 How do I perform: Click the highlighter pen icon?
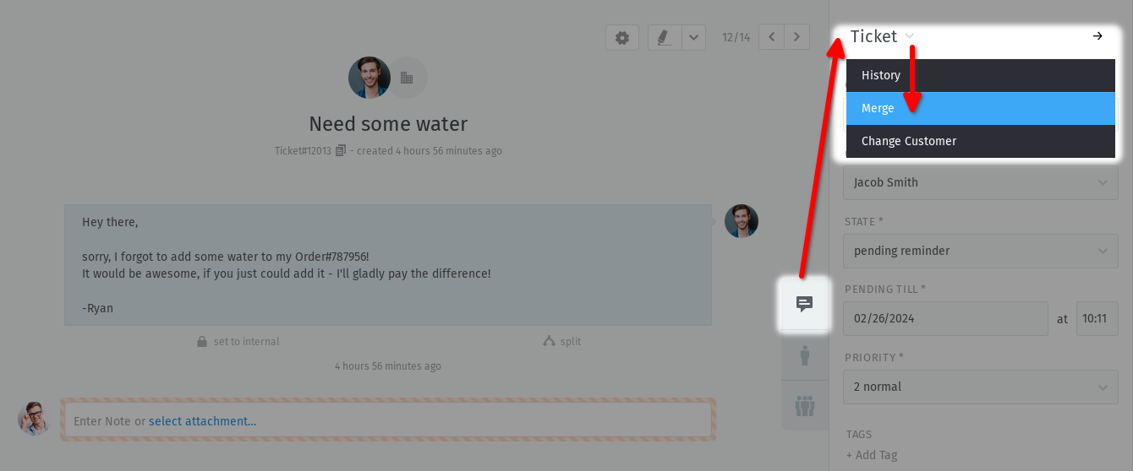[664, 37]
